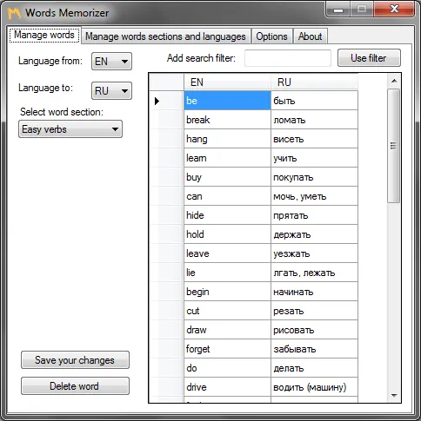Click the scroll down arrow of word list
Screen dimensions: 421x421
pyautogui.click(x=394, y=395)
